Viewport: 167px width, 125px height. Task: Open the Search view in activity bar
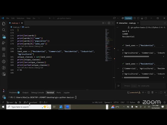tap(4, 30)
